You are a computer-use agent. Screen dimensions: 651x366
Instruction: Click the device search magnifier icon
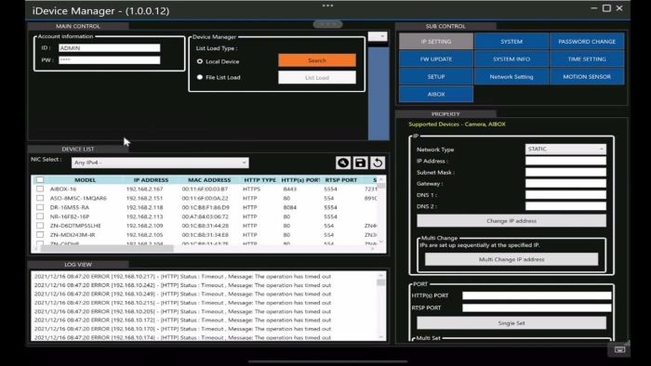pyautogui.click(x=343, y=163)
